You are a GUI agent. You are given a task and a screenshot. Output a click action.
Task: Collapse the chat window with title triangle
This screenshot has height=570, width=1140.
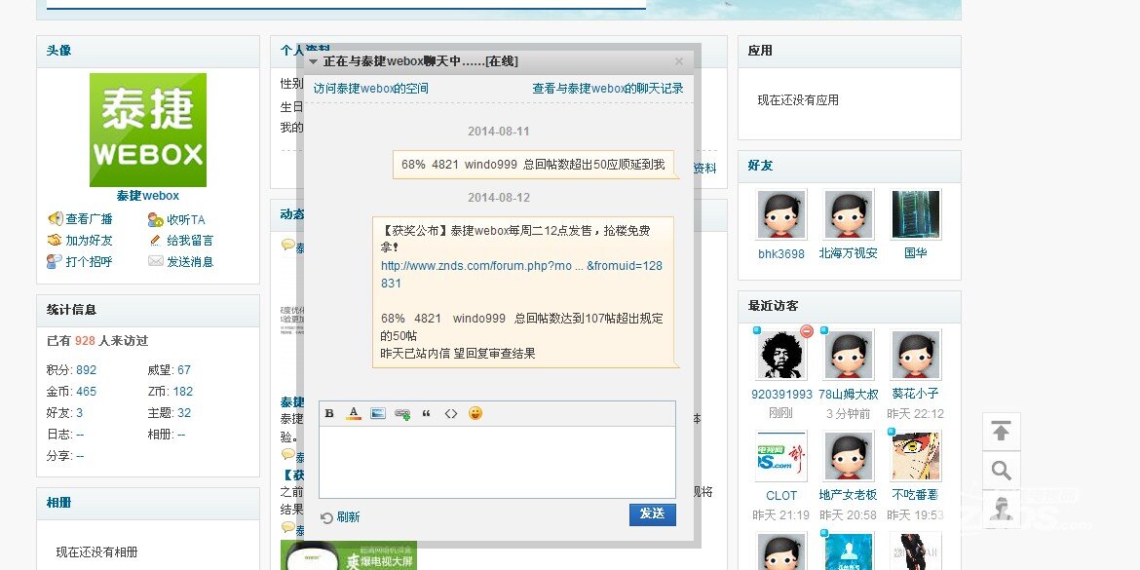tap(314, 61)
